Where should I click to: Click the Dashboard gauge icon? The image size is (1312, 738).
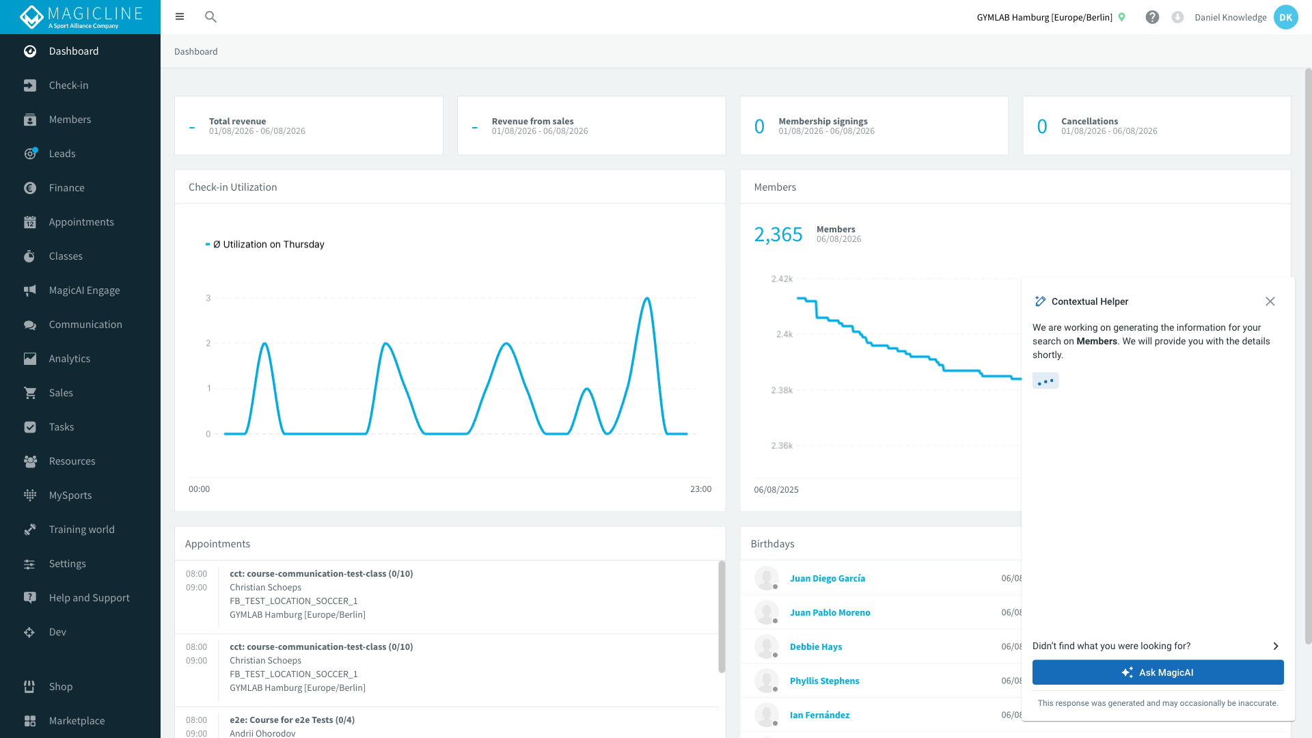pyautogui.click(x=30, y=51)
